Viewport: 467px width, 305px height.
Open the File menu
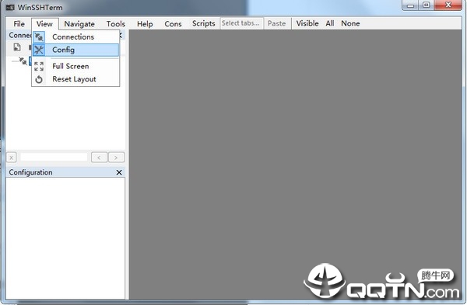19,24
